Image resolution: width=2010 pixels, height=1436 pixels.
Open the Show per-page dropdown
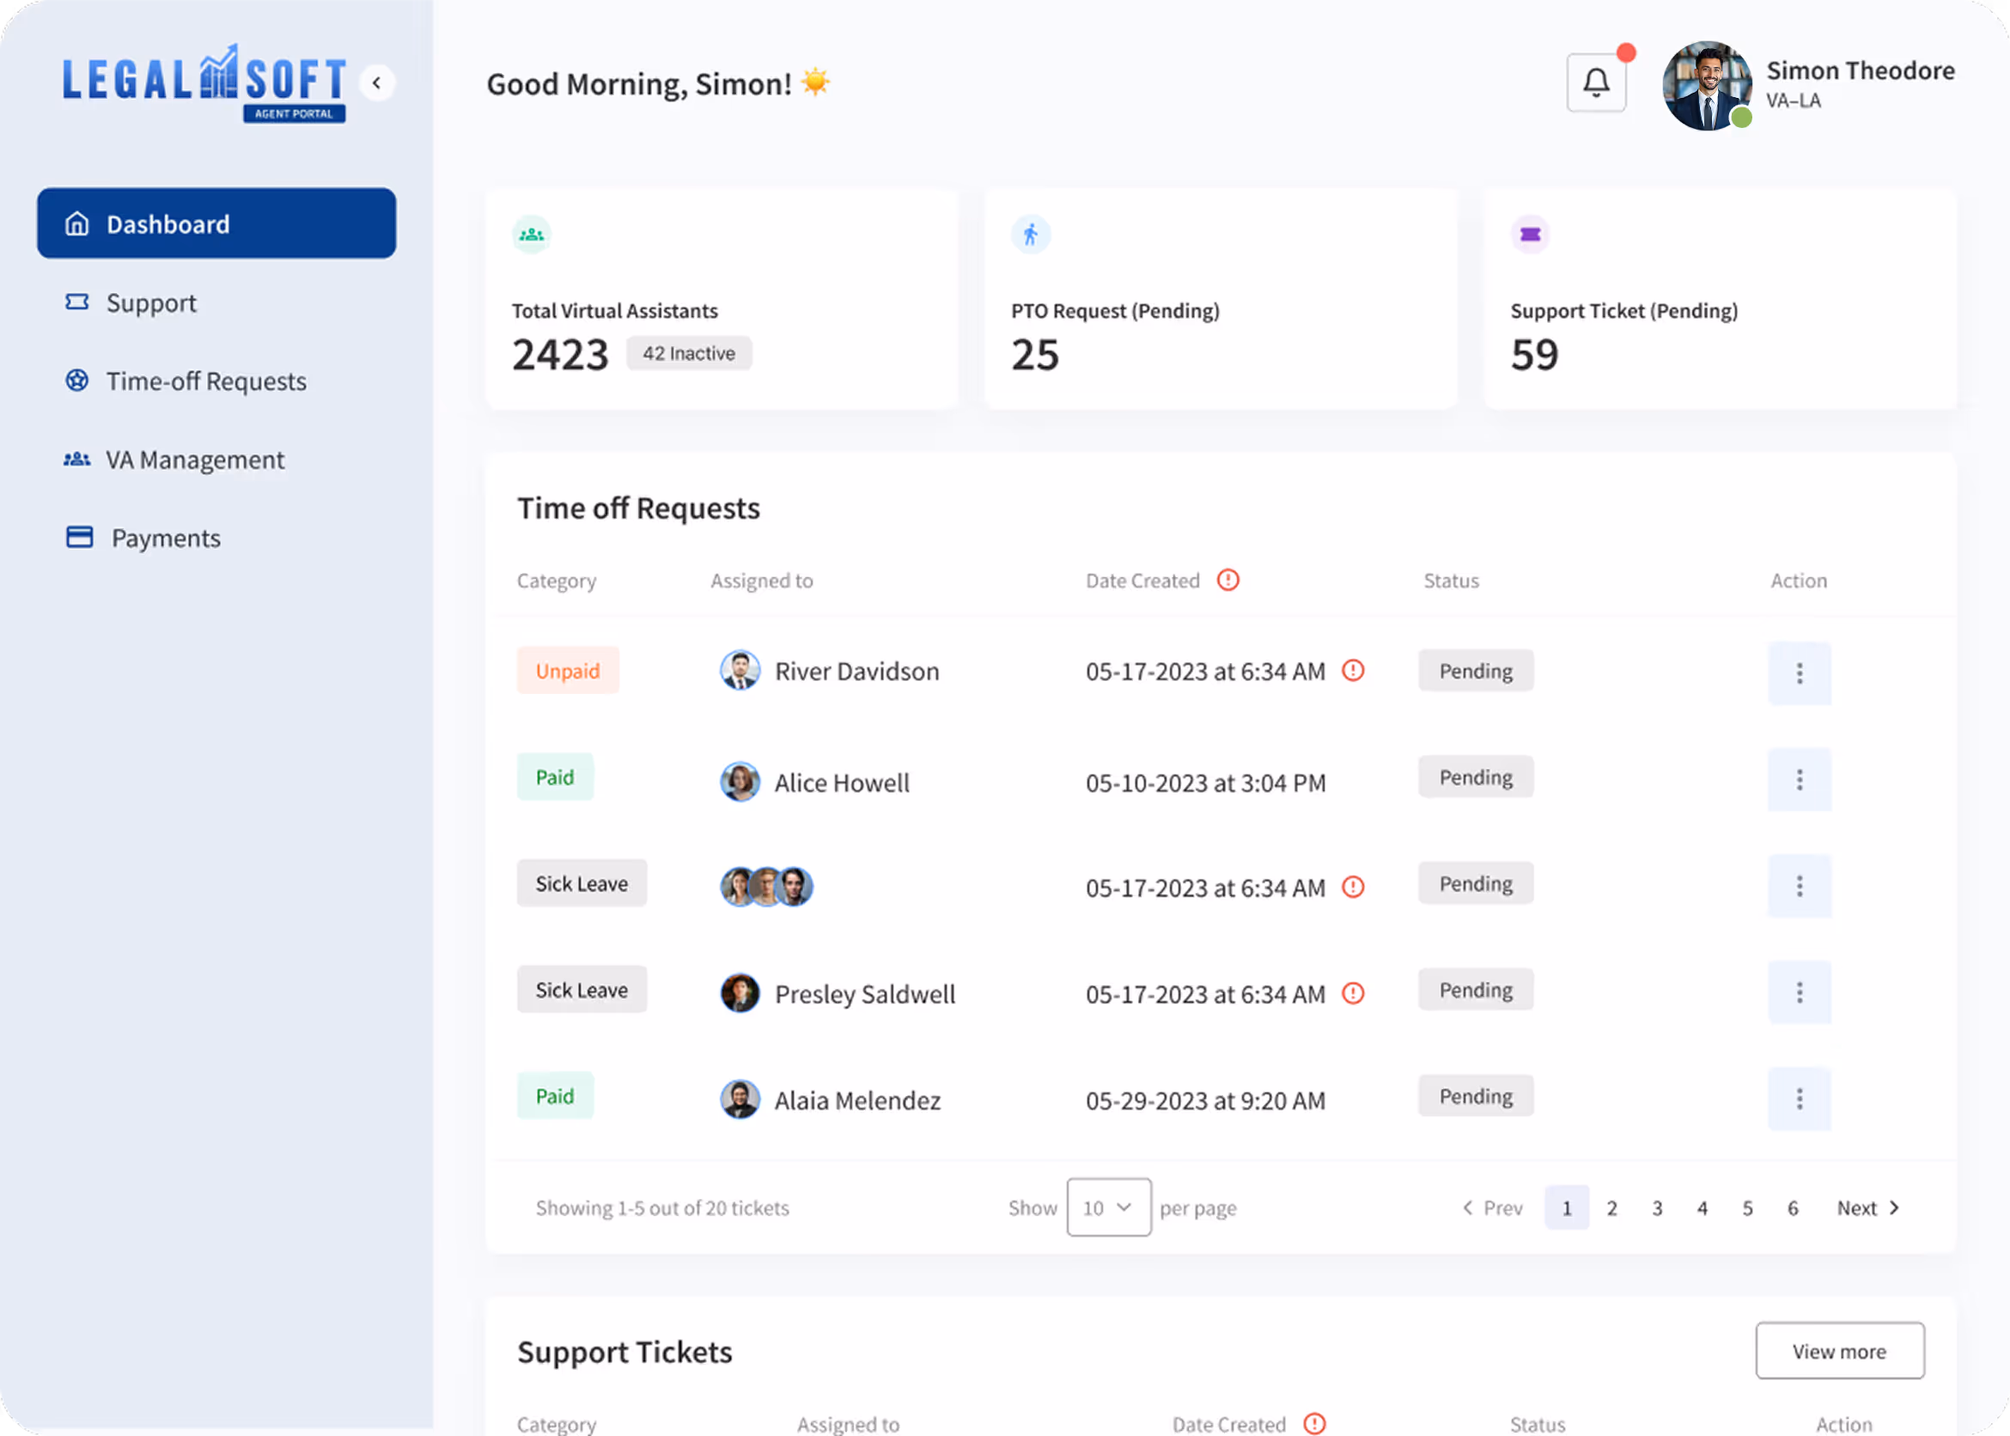[x=1108, y=1207]
